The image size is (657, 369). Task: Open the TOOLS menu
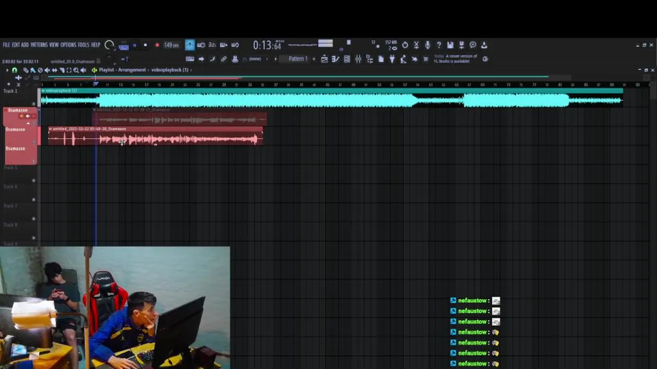[83, 45]
